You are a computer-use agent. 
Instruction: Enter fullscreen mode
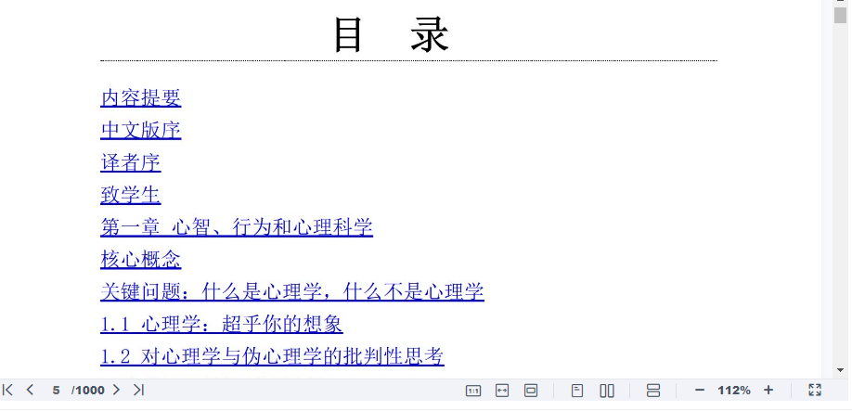tap(815, 391)
